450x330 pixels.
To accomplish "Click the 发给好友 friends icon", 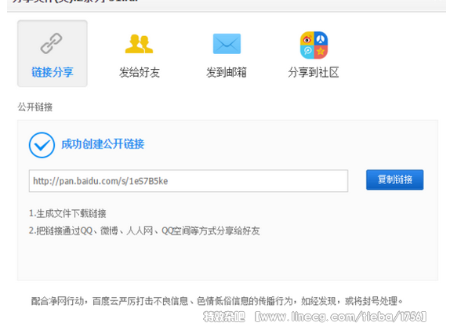I will coord(140,44).
